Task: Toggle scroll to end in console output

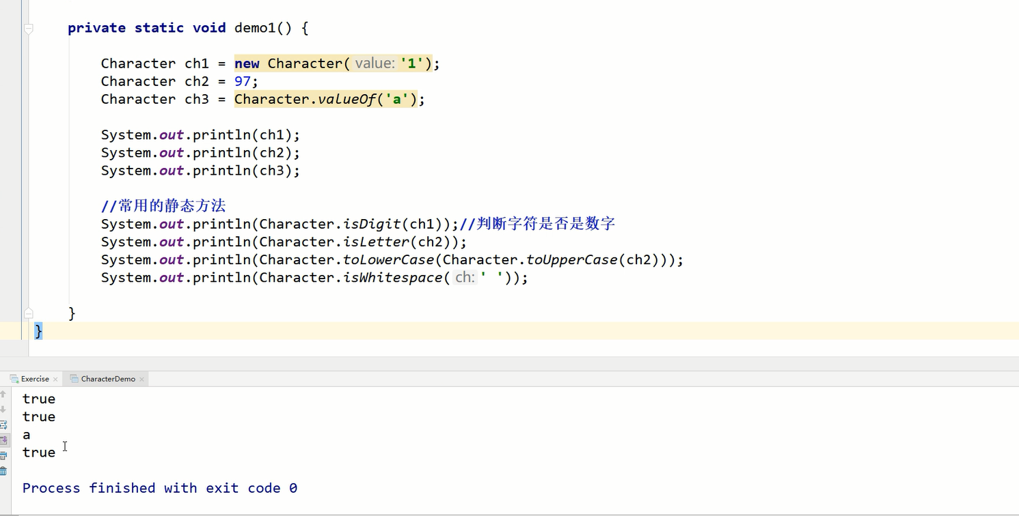Action: click(5, 440)
